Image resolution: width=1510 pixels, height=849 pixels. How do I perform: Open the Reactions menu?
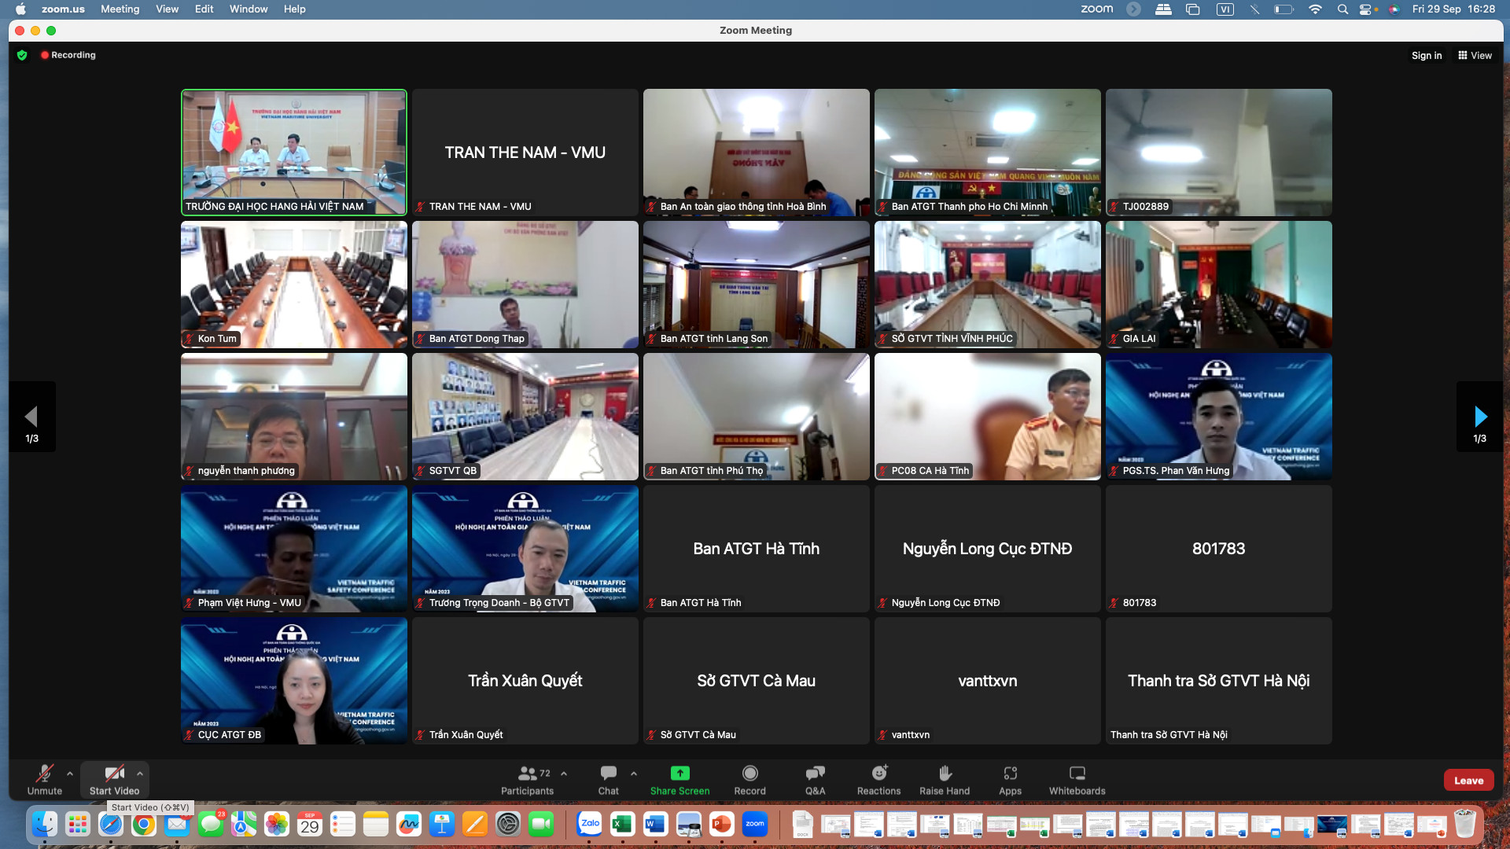coord(878,774)
